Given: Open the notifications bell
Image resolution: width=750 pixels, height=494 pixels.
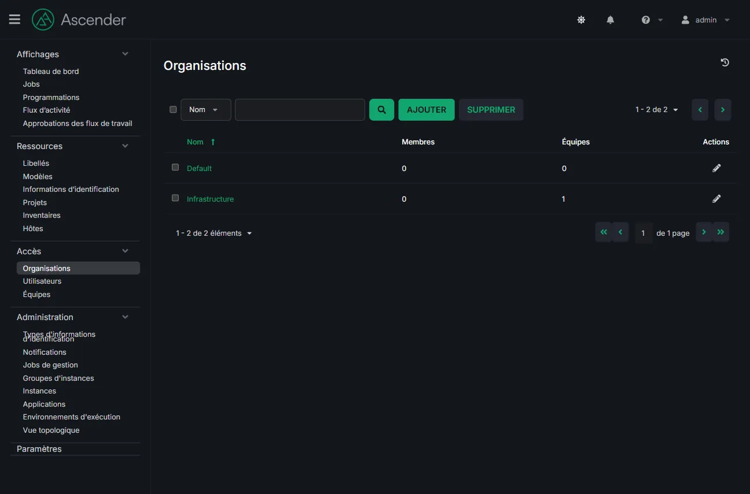Looking at the screenshot, I should (x=610, y=20).
